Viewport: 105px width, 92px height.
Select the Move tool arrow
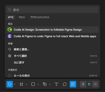10,84
